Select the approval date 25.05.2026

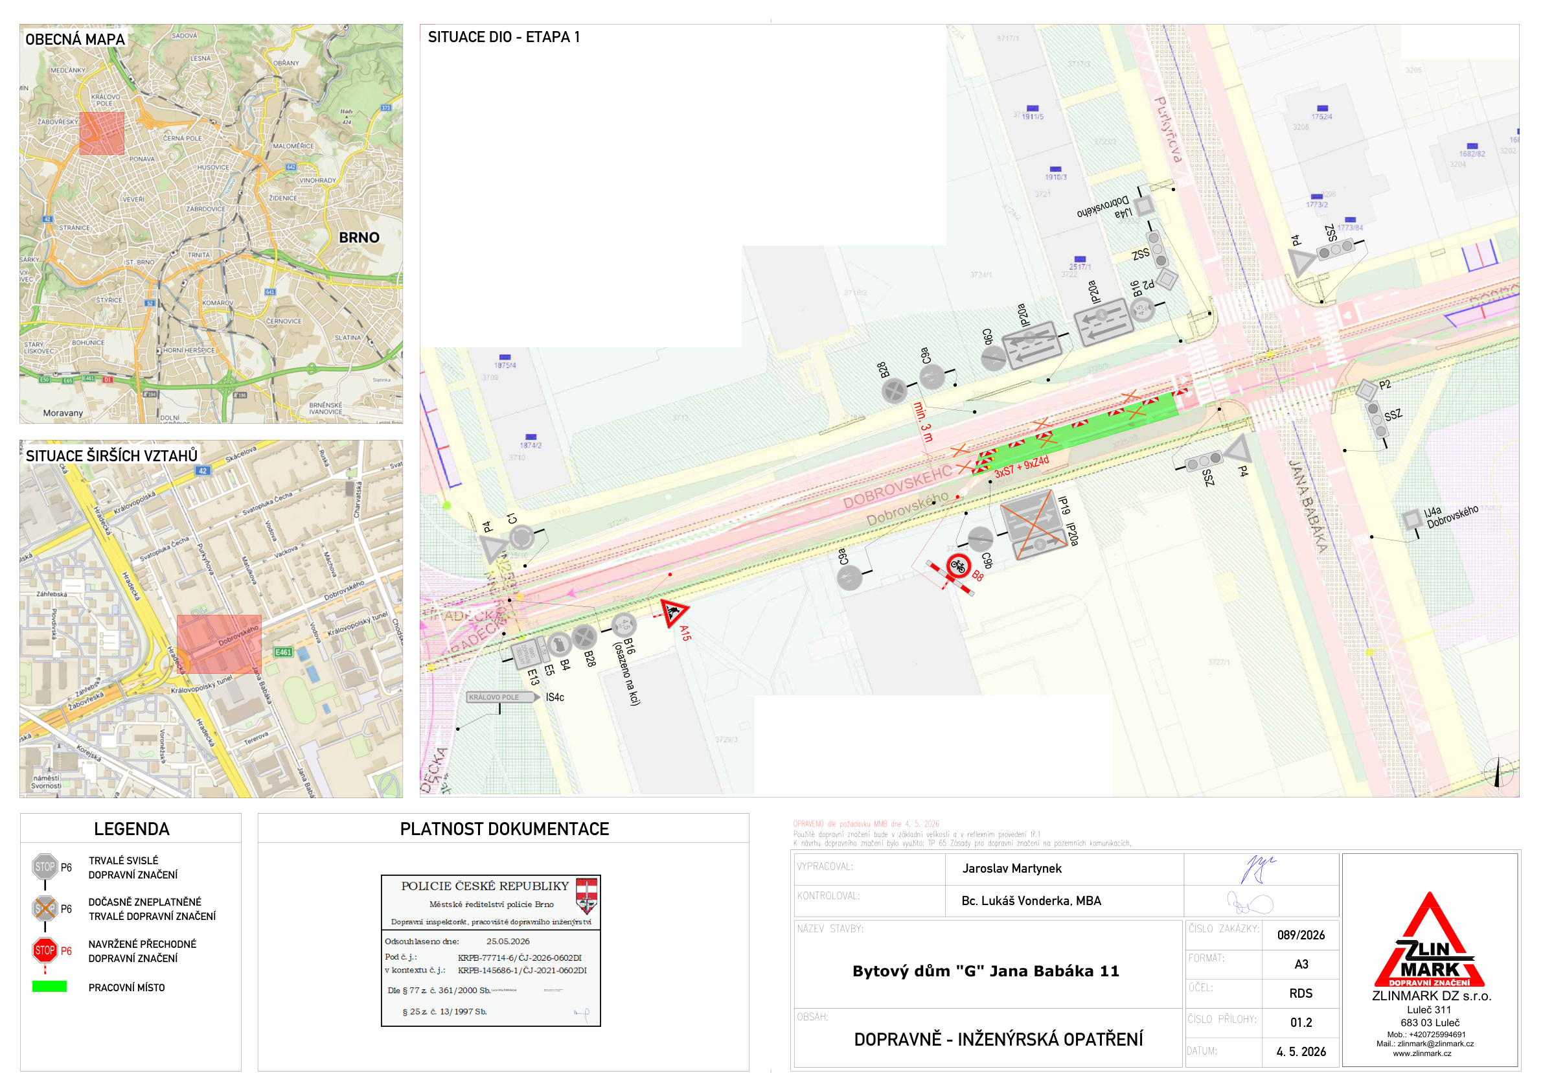coord(508,941)
